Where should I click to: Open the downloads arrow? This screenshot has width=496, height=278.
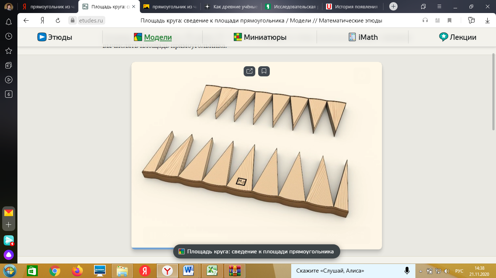tap(488, 21)
